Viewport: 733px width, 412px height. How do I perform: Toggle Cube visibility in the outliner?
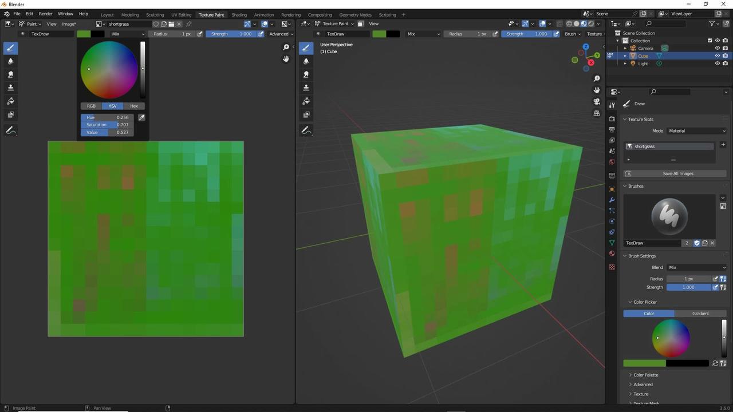718,56
